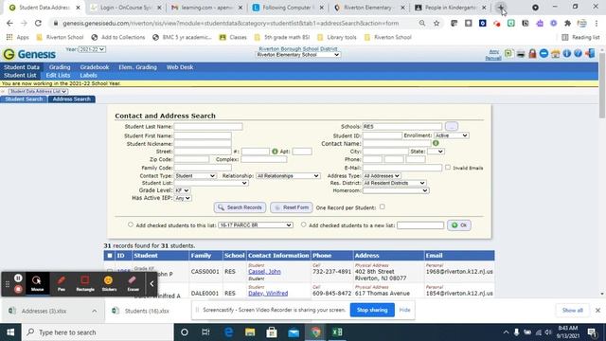Screen dimensions: 606x341
Task: Open the Grade Level dropdown
Action: click(182, 190)
